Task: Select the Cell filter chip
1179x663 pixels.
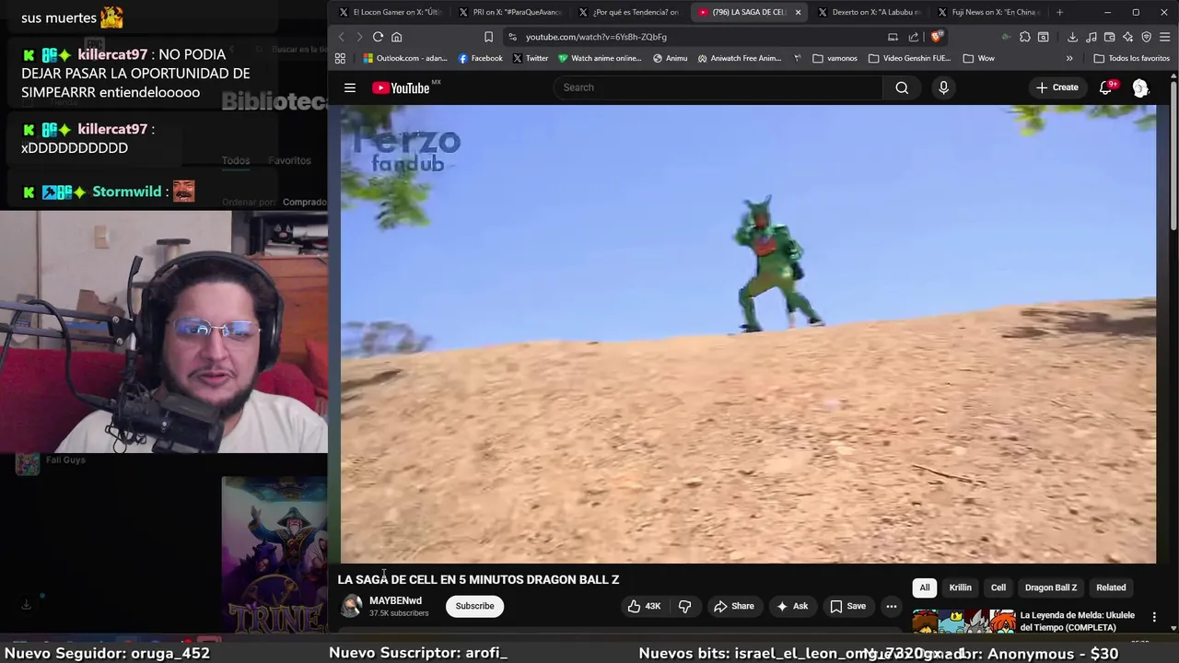Action: [x=998, y=587]
